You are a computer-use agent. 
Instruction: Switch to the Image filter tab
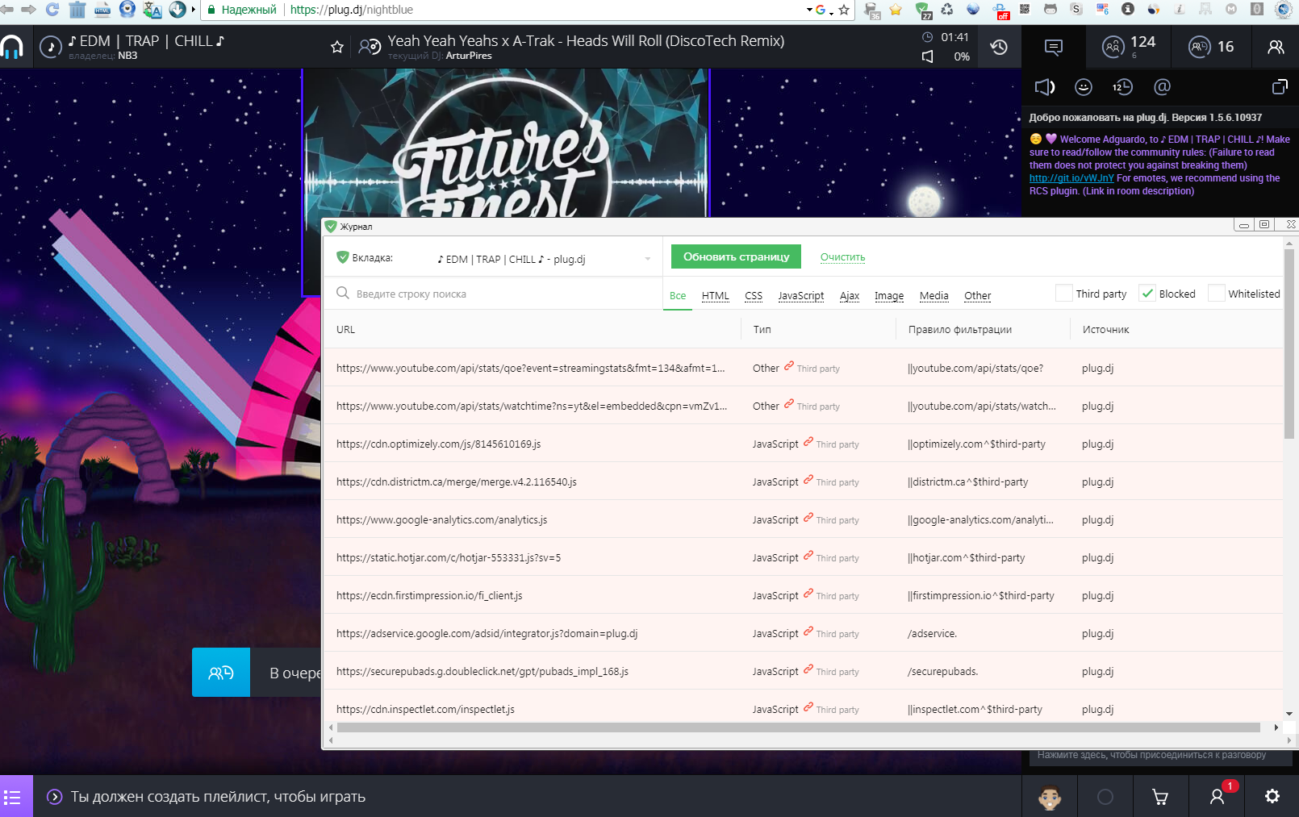pos(889,296)
